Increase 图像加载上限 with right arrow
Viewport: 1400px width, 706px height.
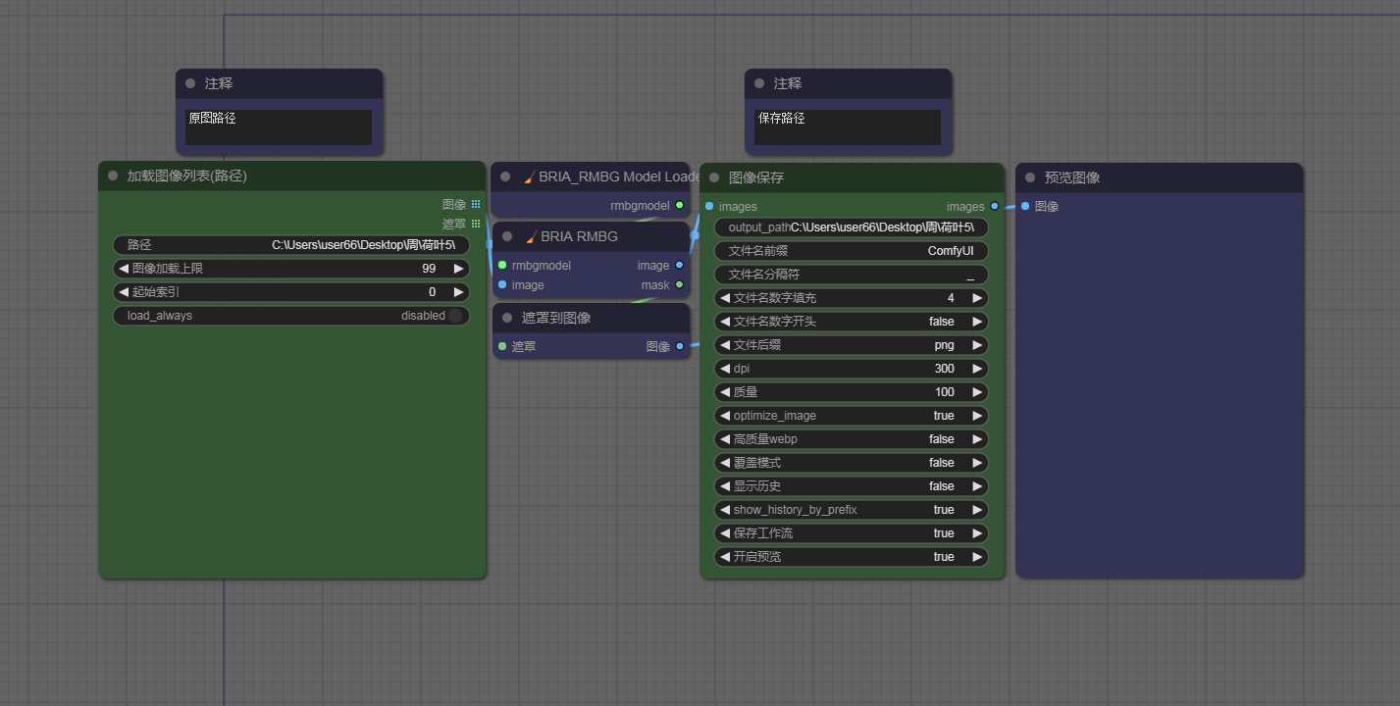(458, 268)
